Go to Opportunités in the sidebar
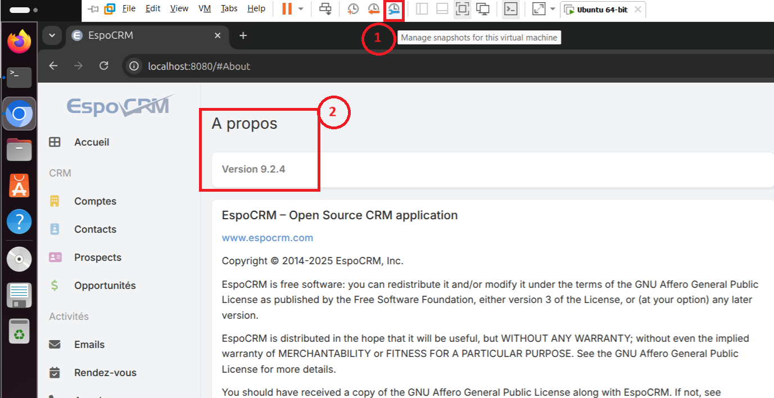774x398 pixels. [x=105, y=286]
